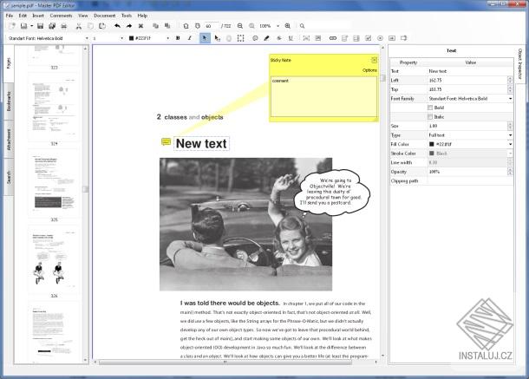Expand Font Family dropdown in Object Inspector
This screenshot has width=529, height=379.
[510, 99]
